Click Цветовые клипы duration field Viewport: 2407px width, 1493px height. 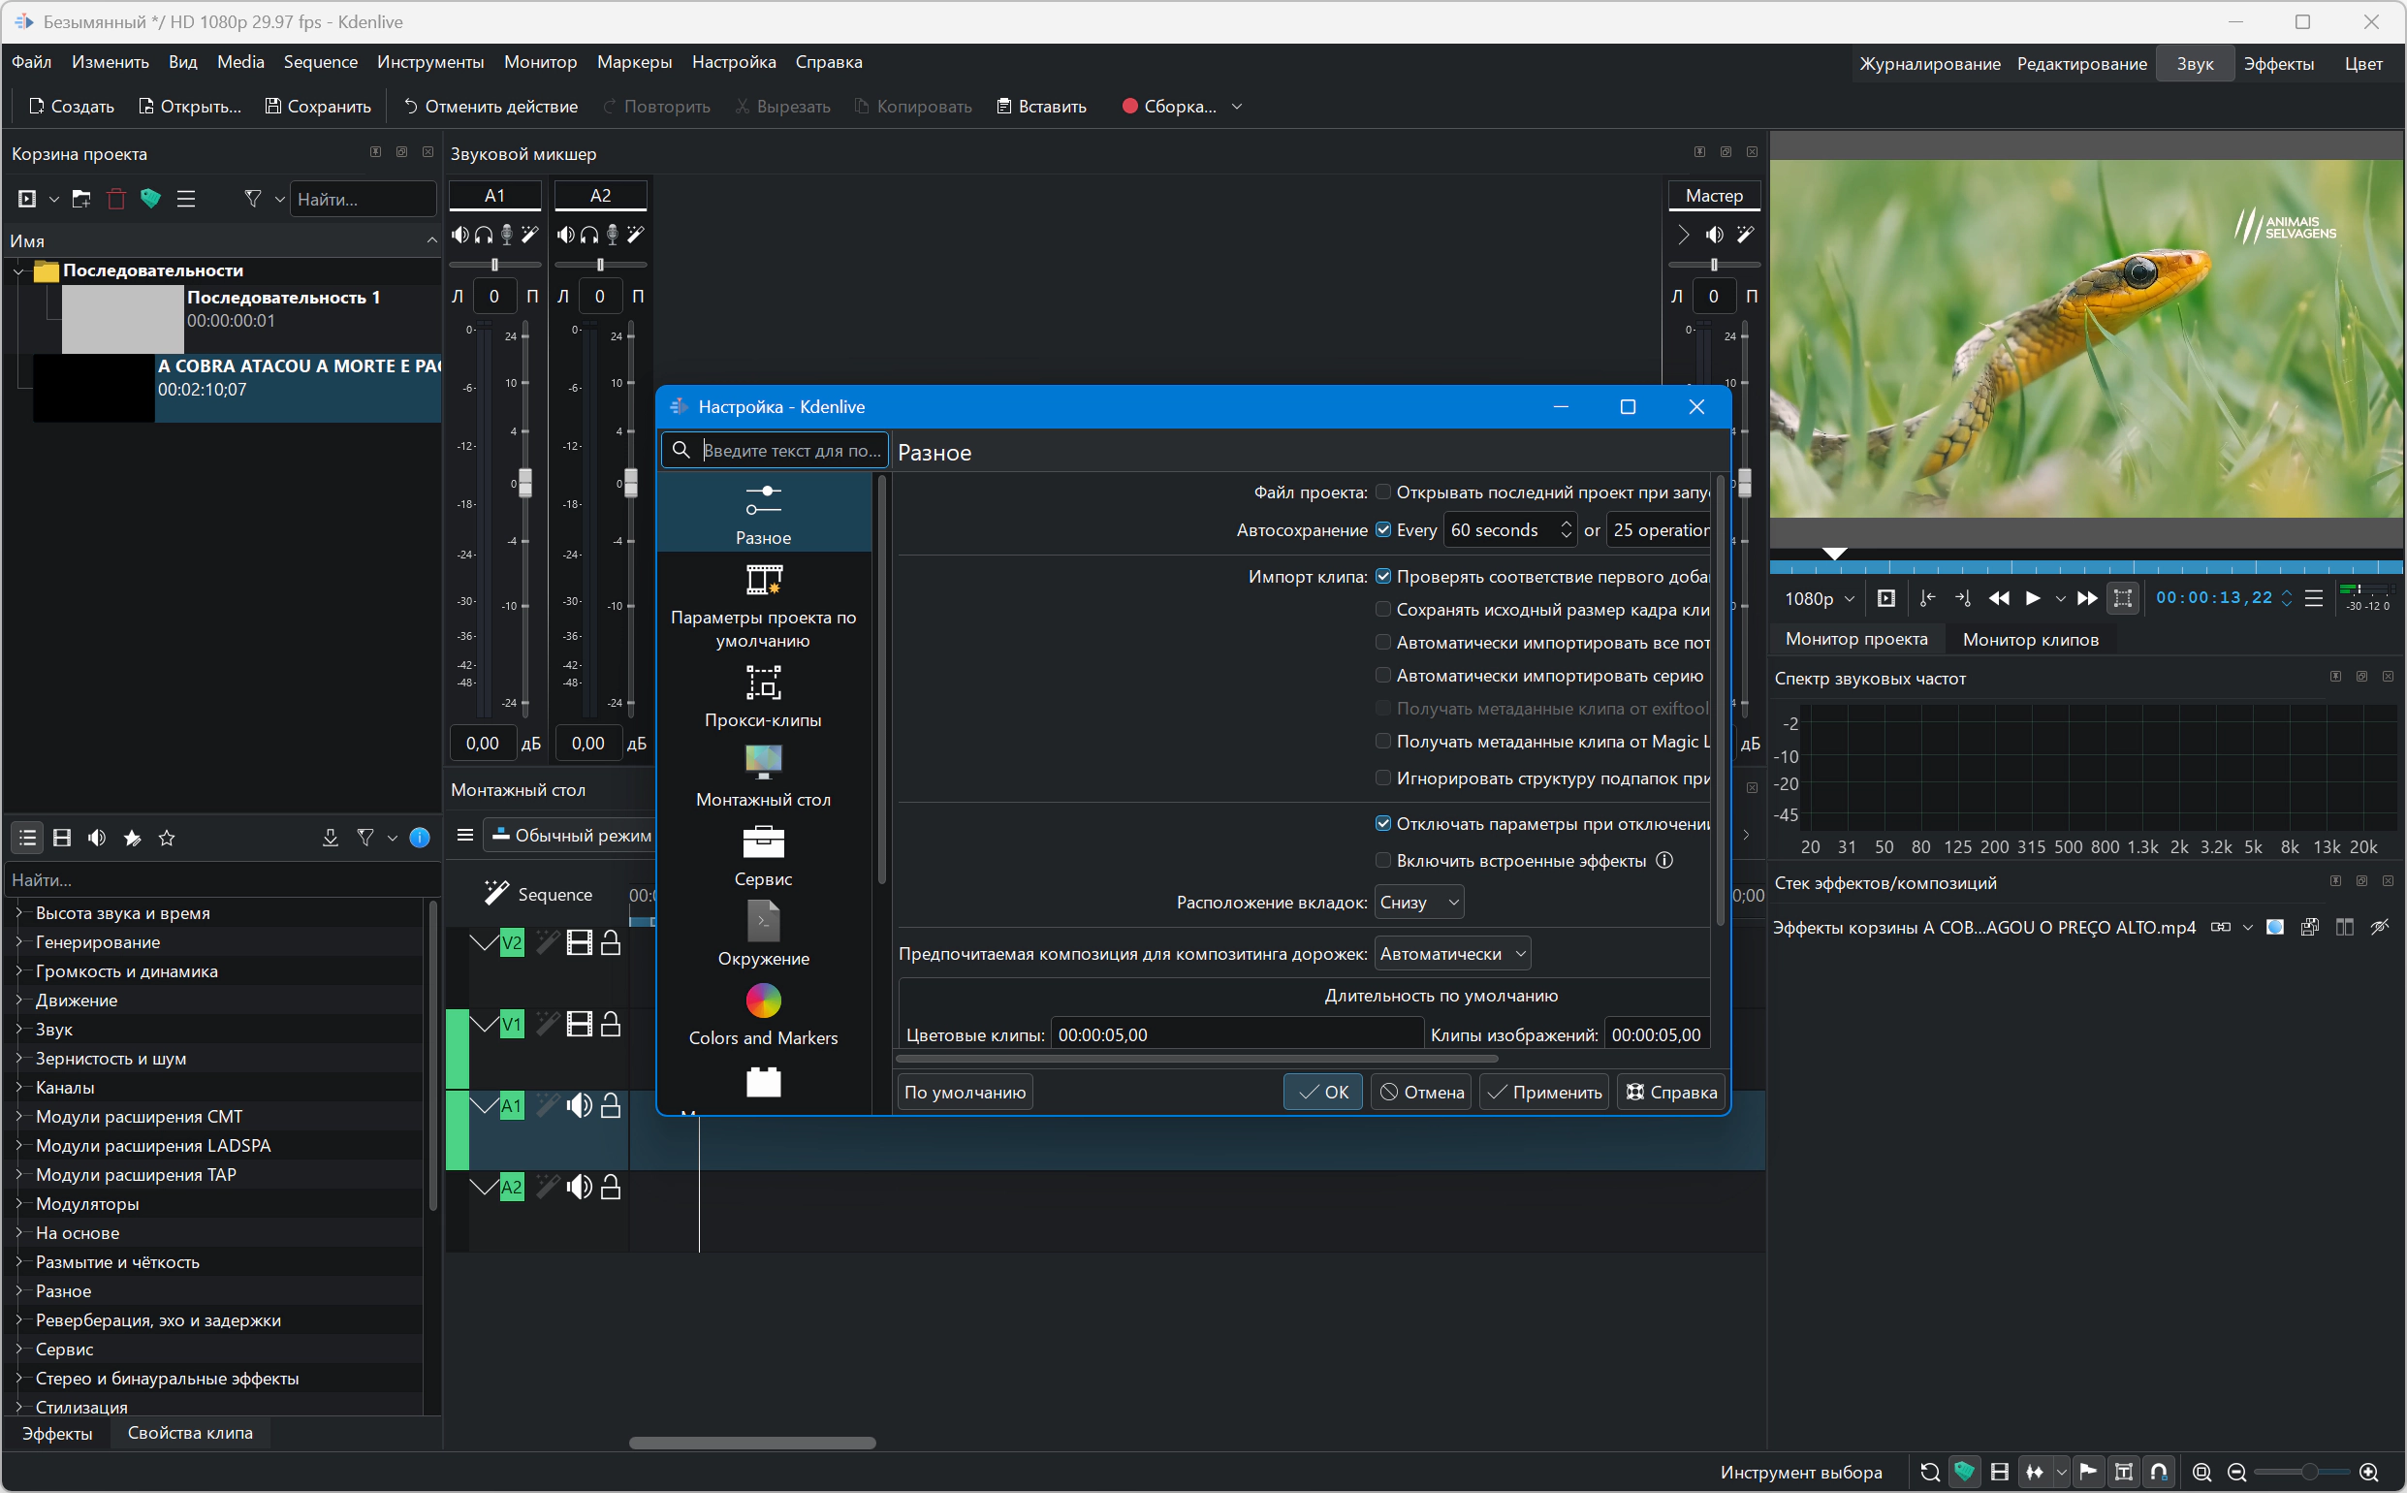tap(1236, 1034)
